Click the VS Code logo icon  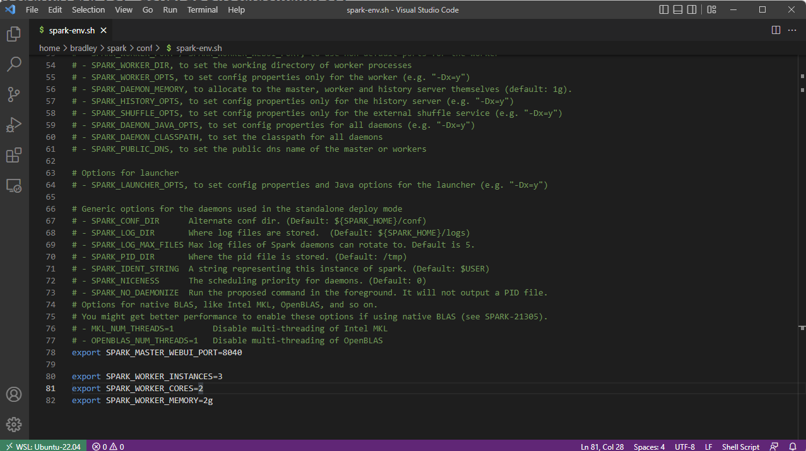(x=9, y=9)
